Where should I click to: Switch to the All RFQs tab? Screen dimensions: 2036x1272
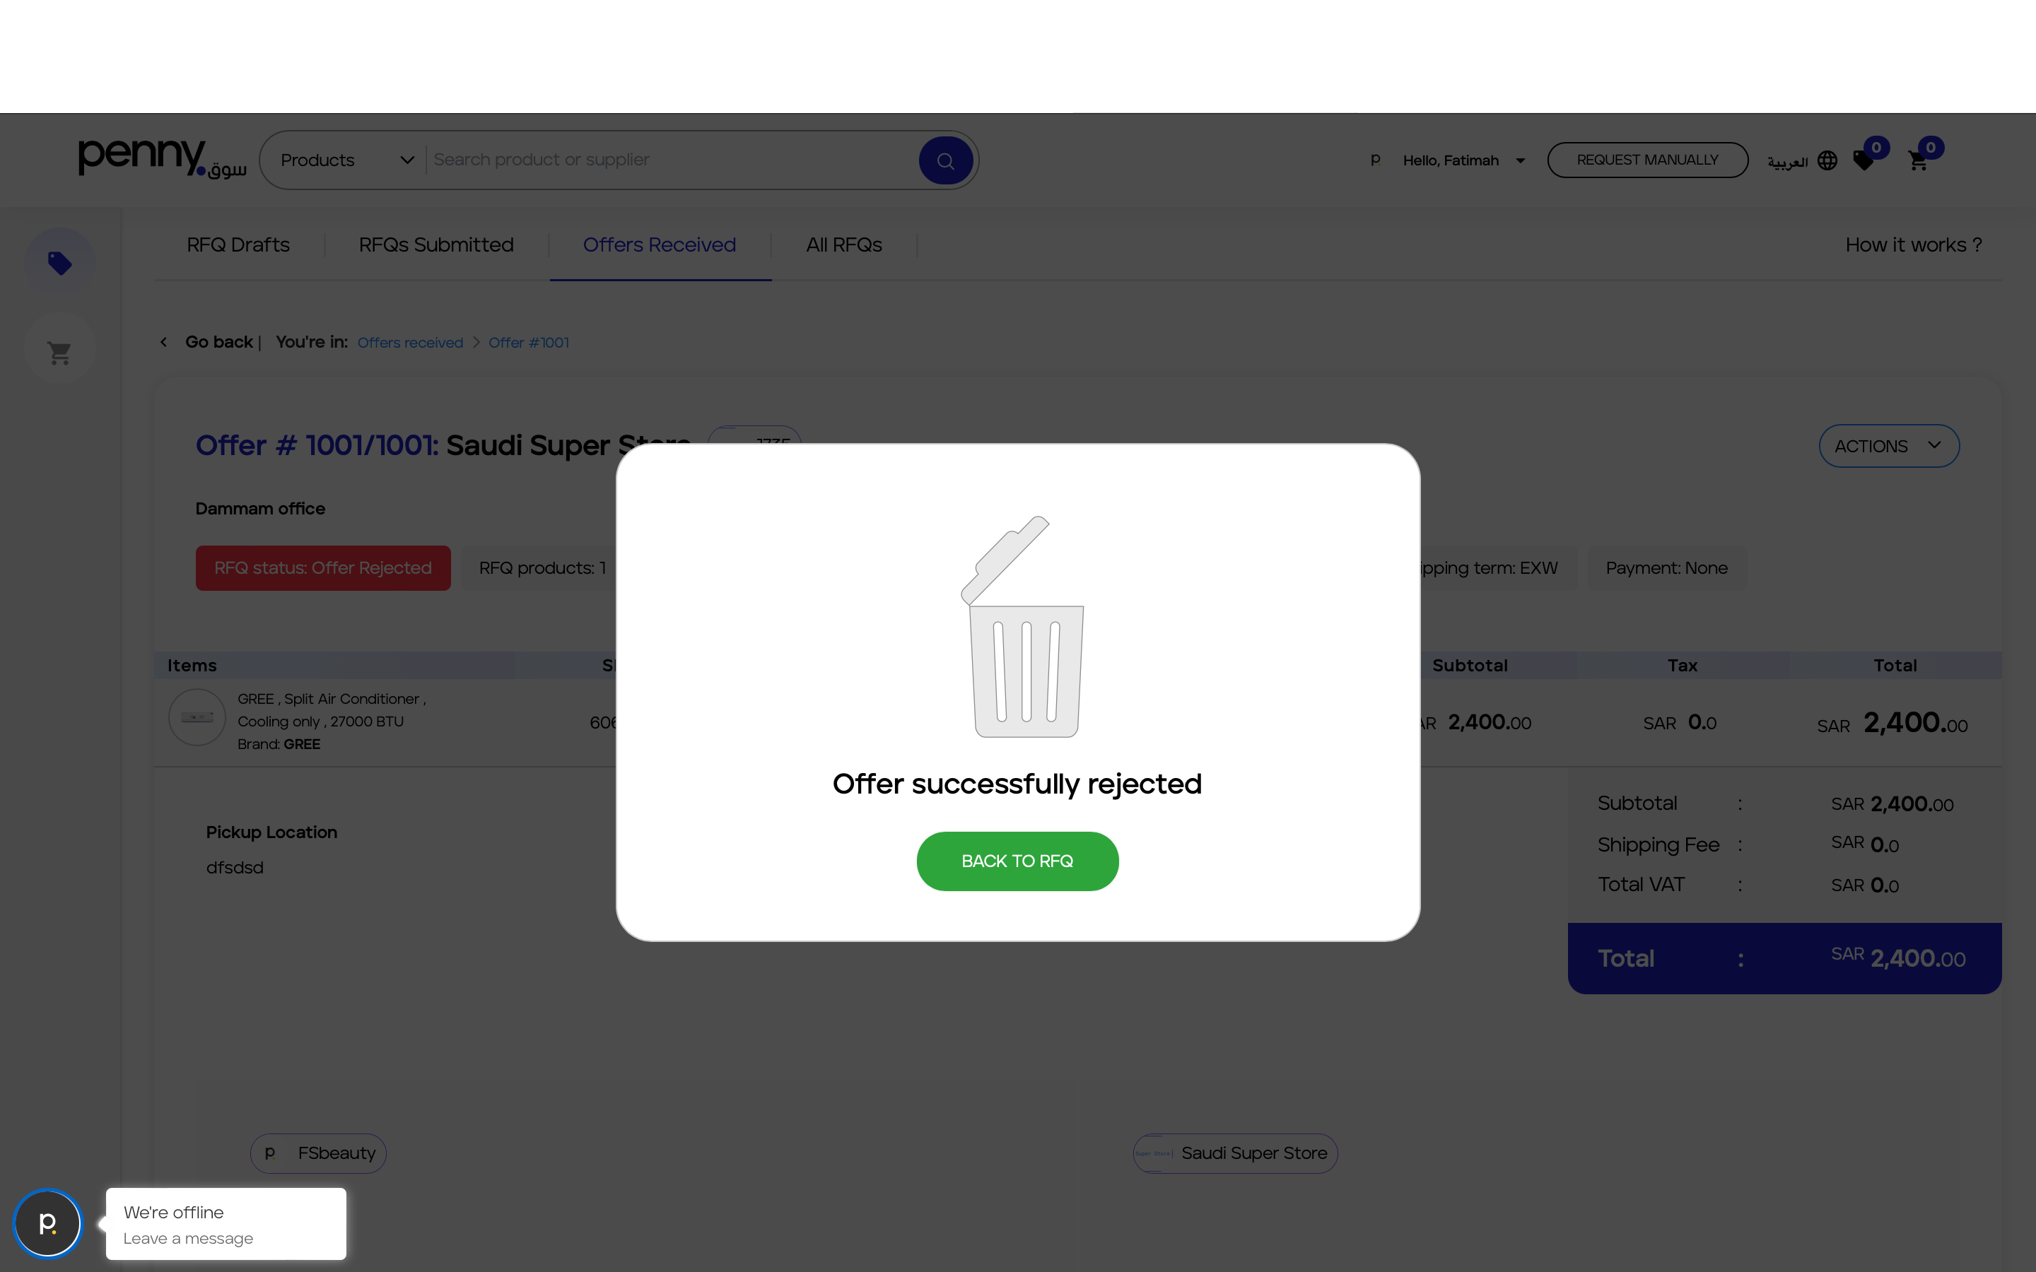pos(844,245)
